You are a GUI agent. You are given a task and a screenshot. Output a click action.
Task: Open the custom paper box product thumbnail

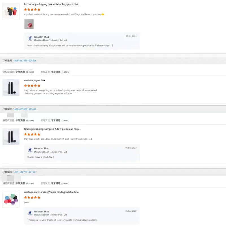[11, 88]
